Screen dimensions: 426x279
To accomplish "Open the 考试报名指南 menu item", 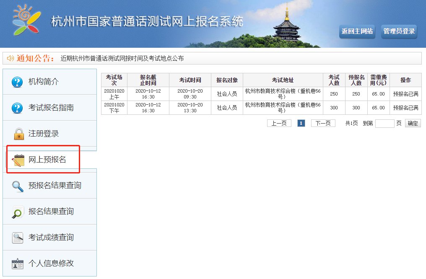I will [x=50, y=108].
